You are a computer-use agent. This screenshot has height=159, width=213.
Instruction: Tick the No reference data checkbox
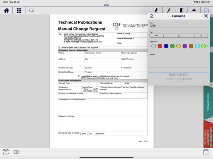88,134
